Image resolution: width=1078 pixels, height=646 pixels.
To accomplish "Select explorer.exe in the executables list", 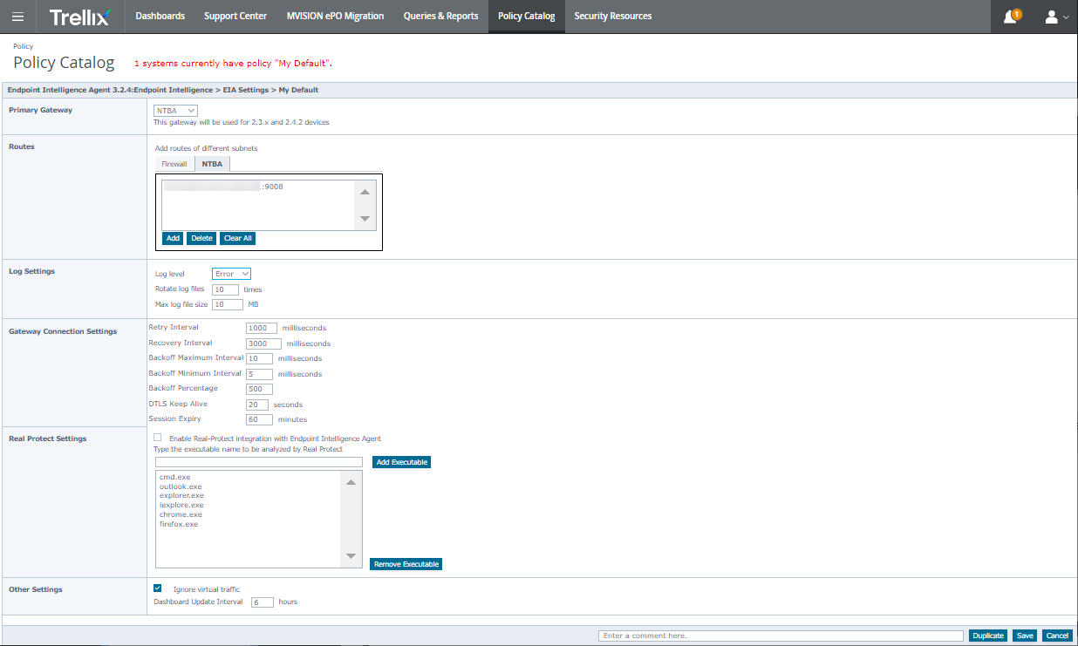I will click(181, 495).
